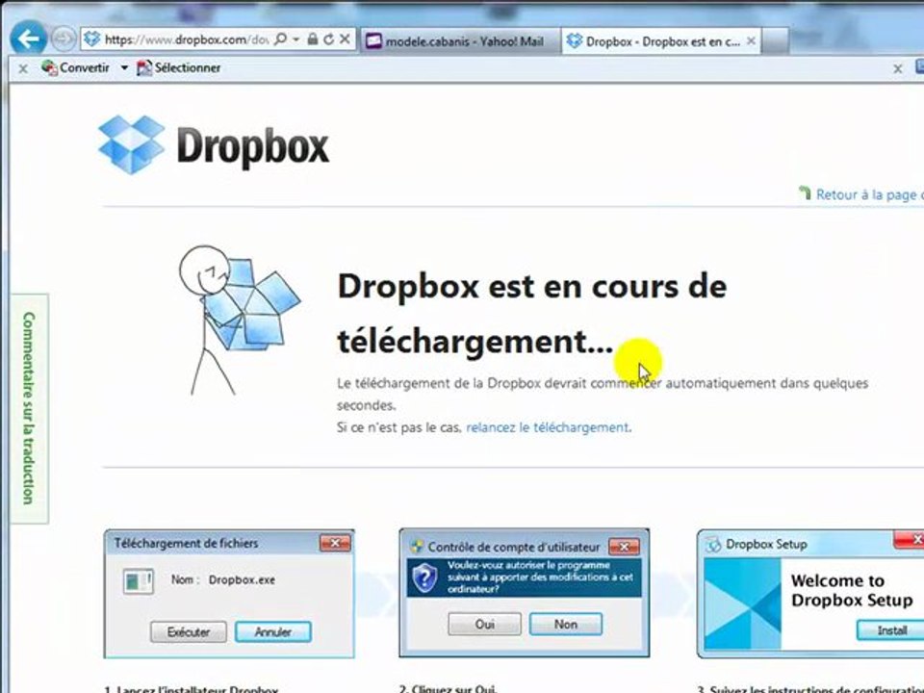This screenshot has height=693, width=924.
Task: Click Install in the Dropbox Setup image
Action: pos(891,630)
